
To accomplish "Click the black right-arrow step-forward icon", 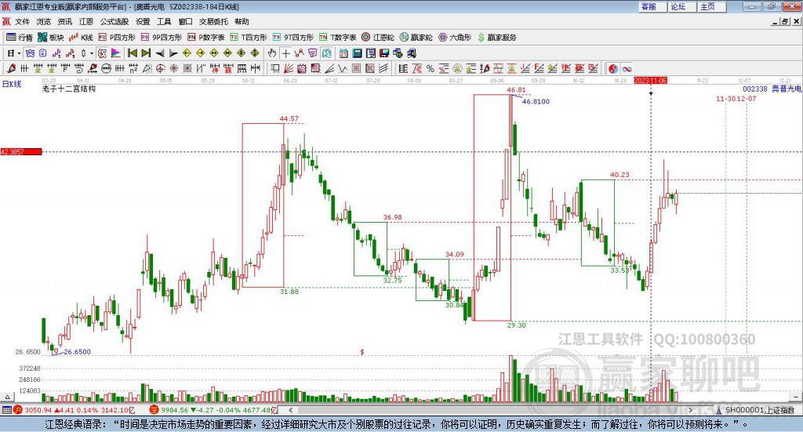I will tap(173, 53).
